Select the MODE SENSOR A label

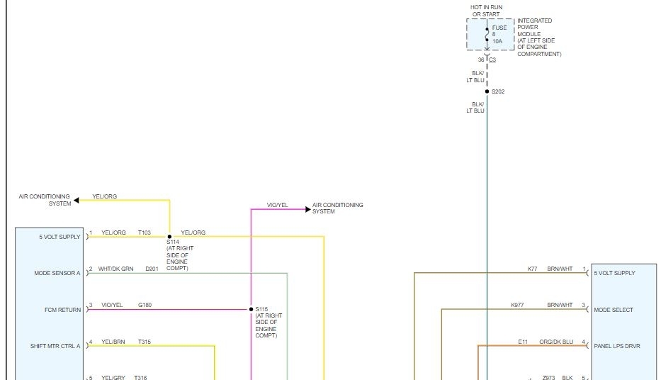point(57,273)
